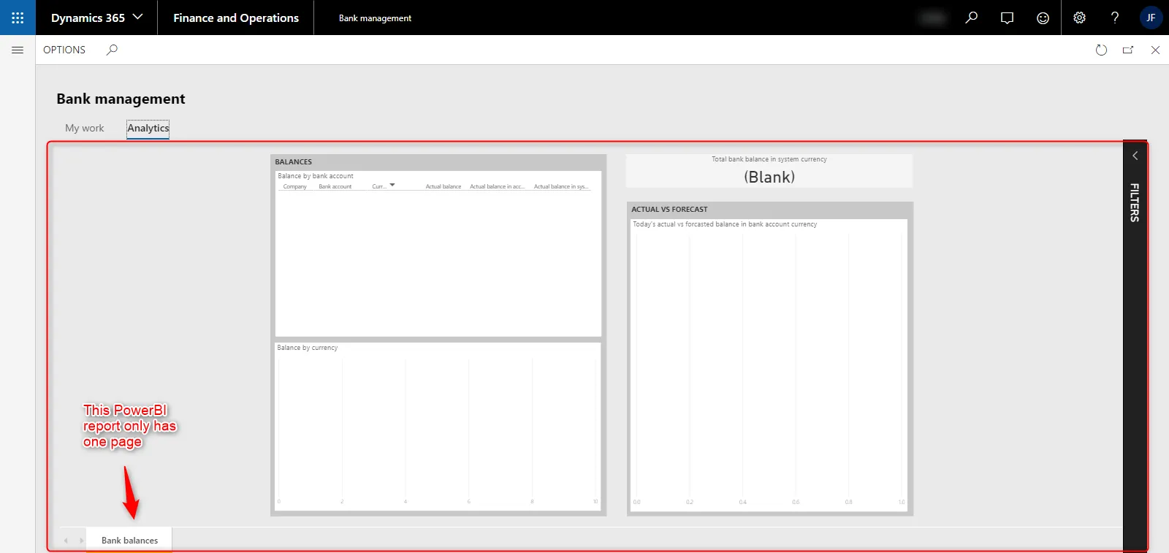Click the action pane search icon

112,50
